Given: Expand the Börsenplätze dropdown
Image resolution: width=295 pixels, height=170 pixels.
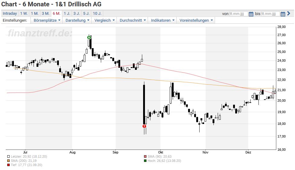Looking at the screenshot, I should click(47, 20).
